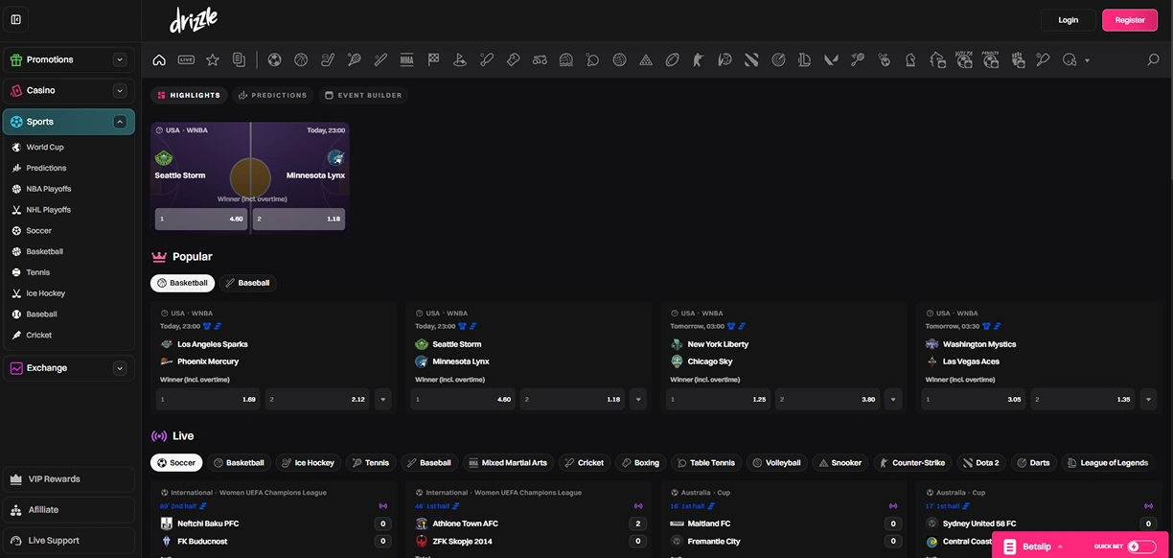Open Cricket in the sidebar

(38, 335)
